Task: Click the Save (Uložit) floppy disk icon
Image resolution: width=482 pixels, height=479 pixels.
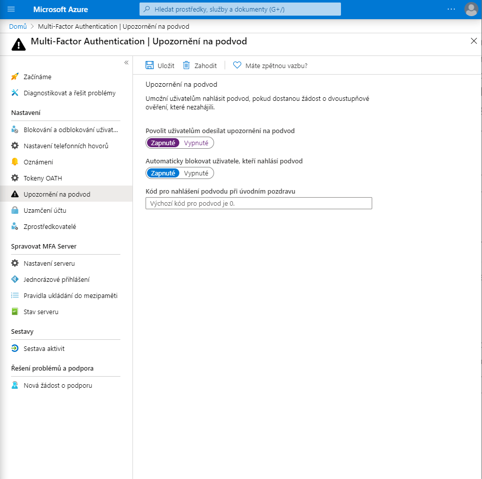Action: coord(150,65)
